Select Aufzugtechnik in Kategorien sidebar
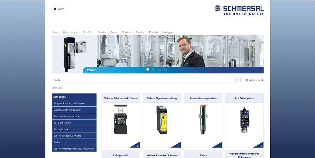The image size is (315, 158). 74,129
